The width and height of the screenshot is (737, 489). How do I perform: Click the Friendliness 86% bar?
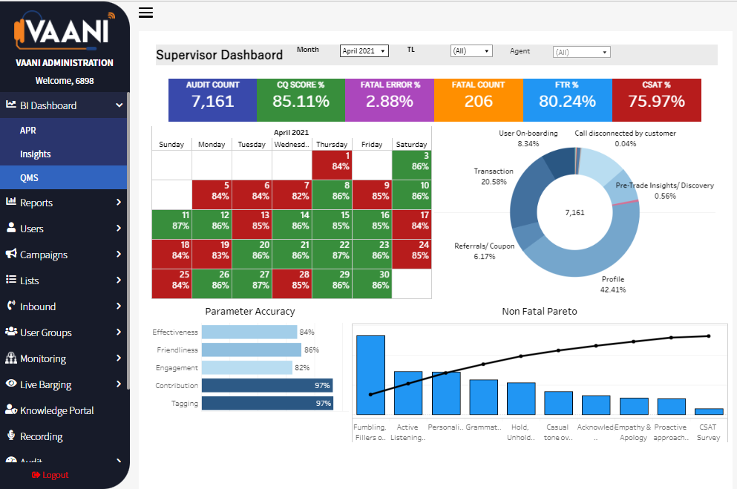pos(252,349)
